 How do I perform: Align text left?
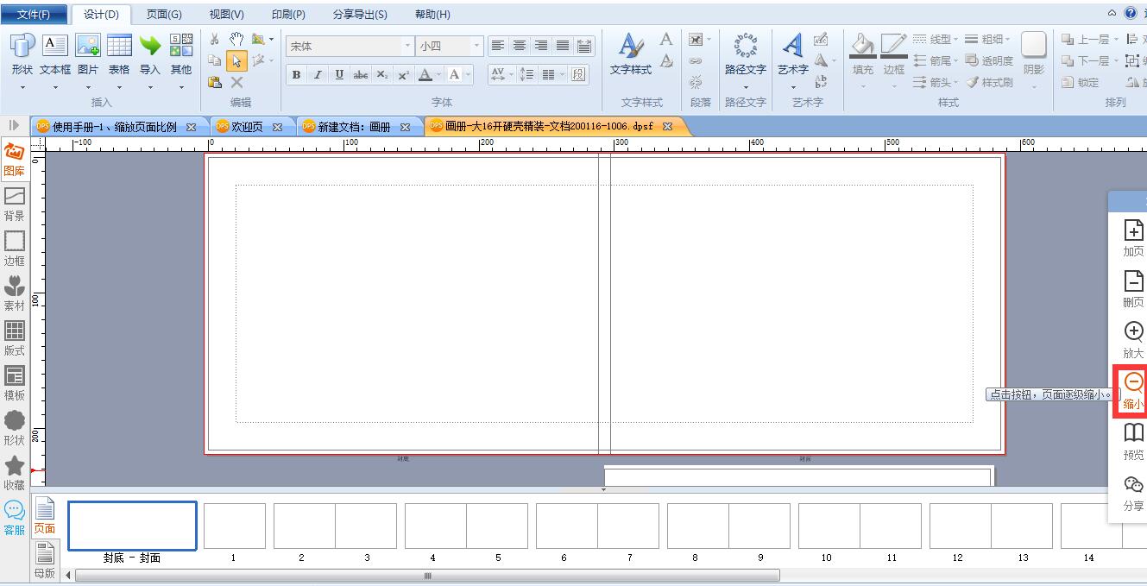[498, 46]
